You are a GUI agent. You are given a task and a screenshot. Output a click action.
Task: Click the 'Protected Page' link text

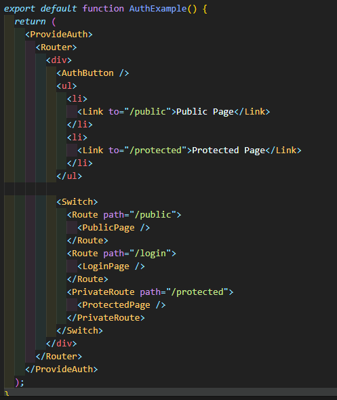[229, 151]
